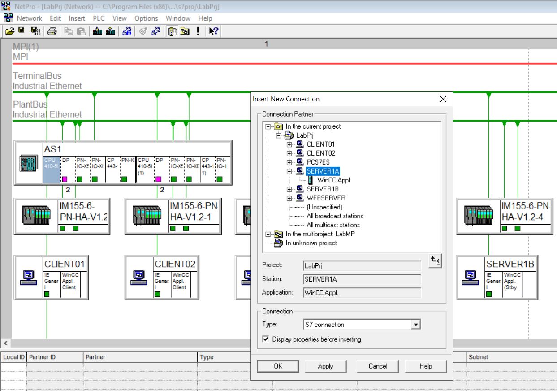Click the OK button
Viewport: 557px width, 391px height.
(x=278, y=366)
